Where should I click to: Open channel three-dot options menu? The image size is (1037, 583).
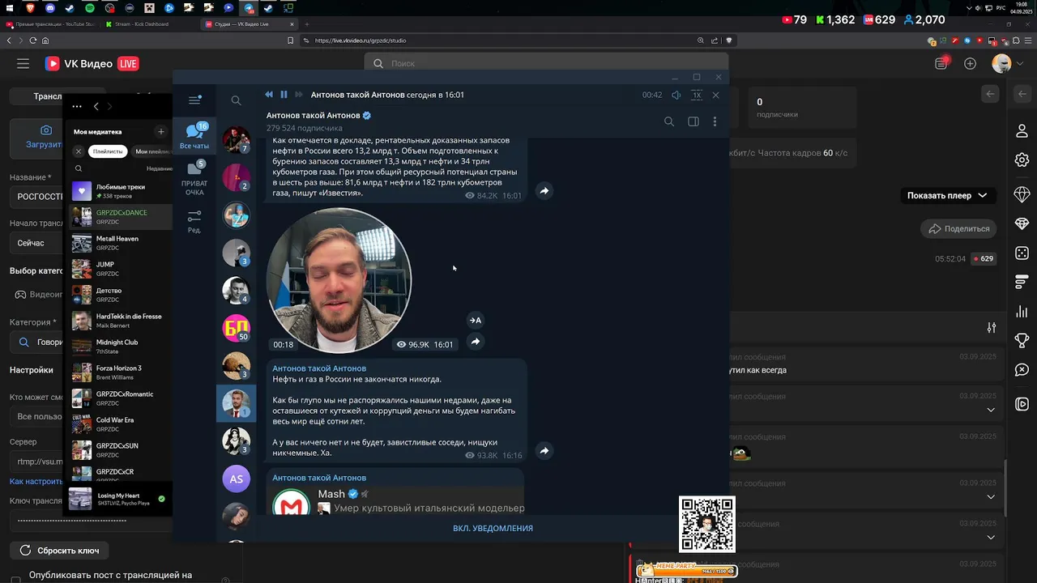[715, 121]
